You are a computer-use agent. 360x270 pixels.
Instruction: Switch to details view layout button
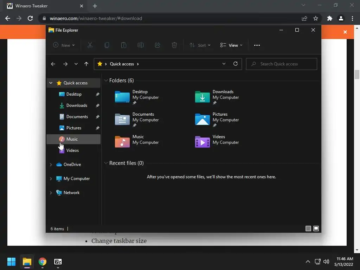(x=308, y=229)
